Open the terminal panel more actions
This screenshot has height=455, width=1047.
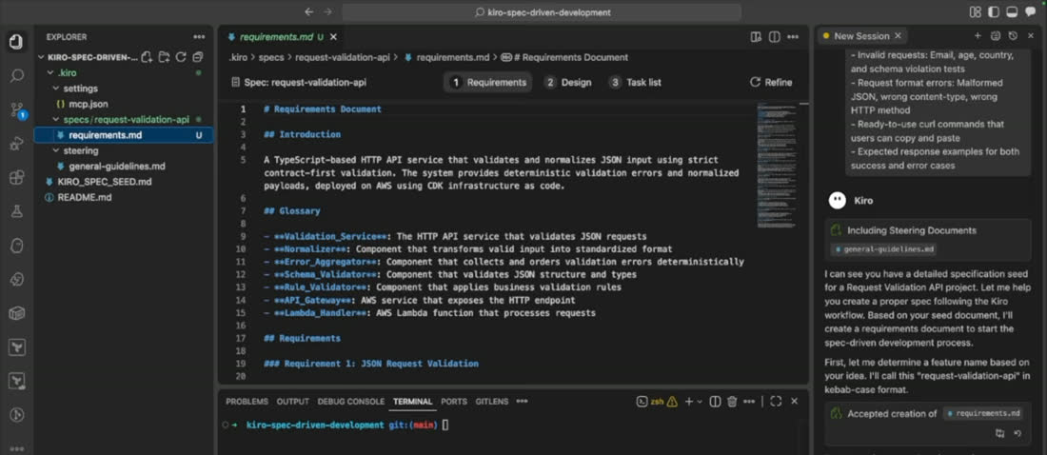750,402
